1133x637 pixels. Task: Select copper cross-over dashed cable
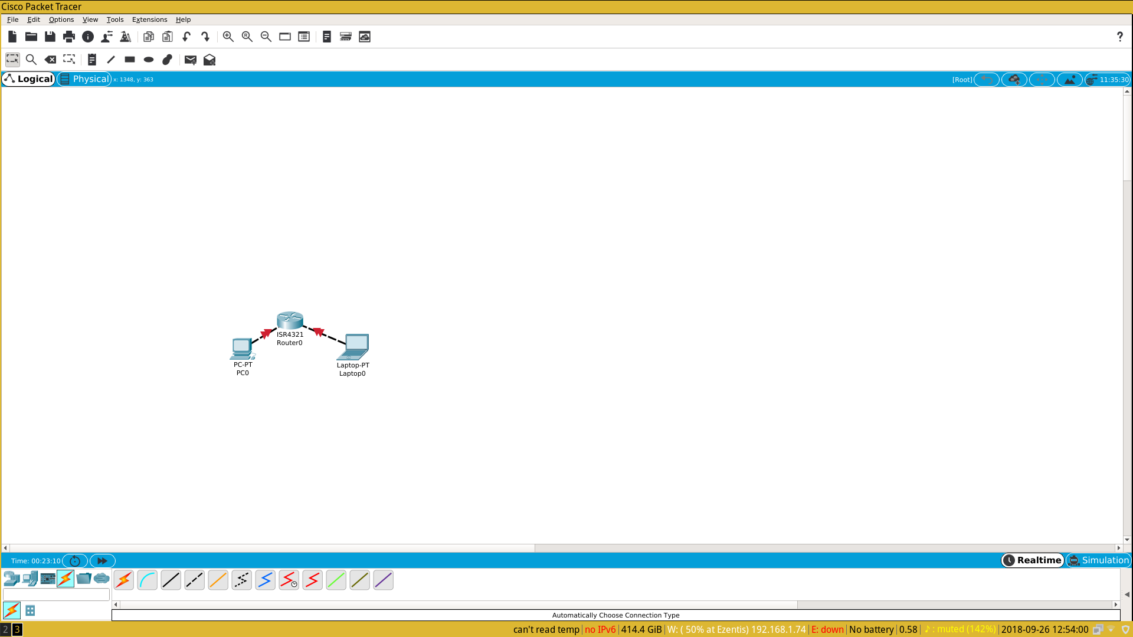[194, 580]
